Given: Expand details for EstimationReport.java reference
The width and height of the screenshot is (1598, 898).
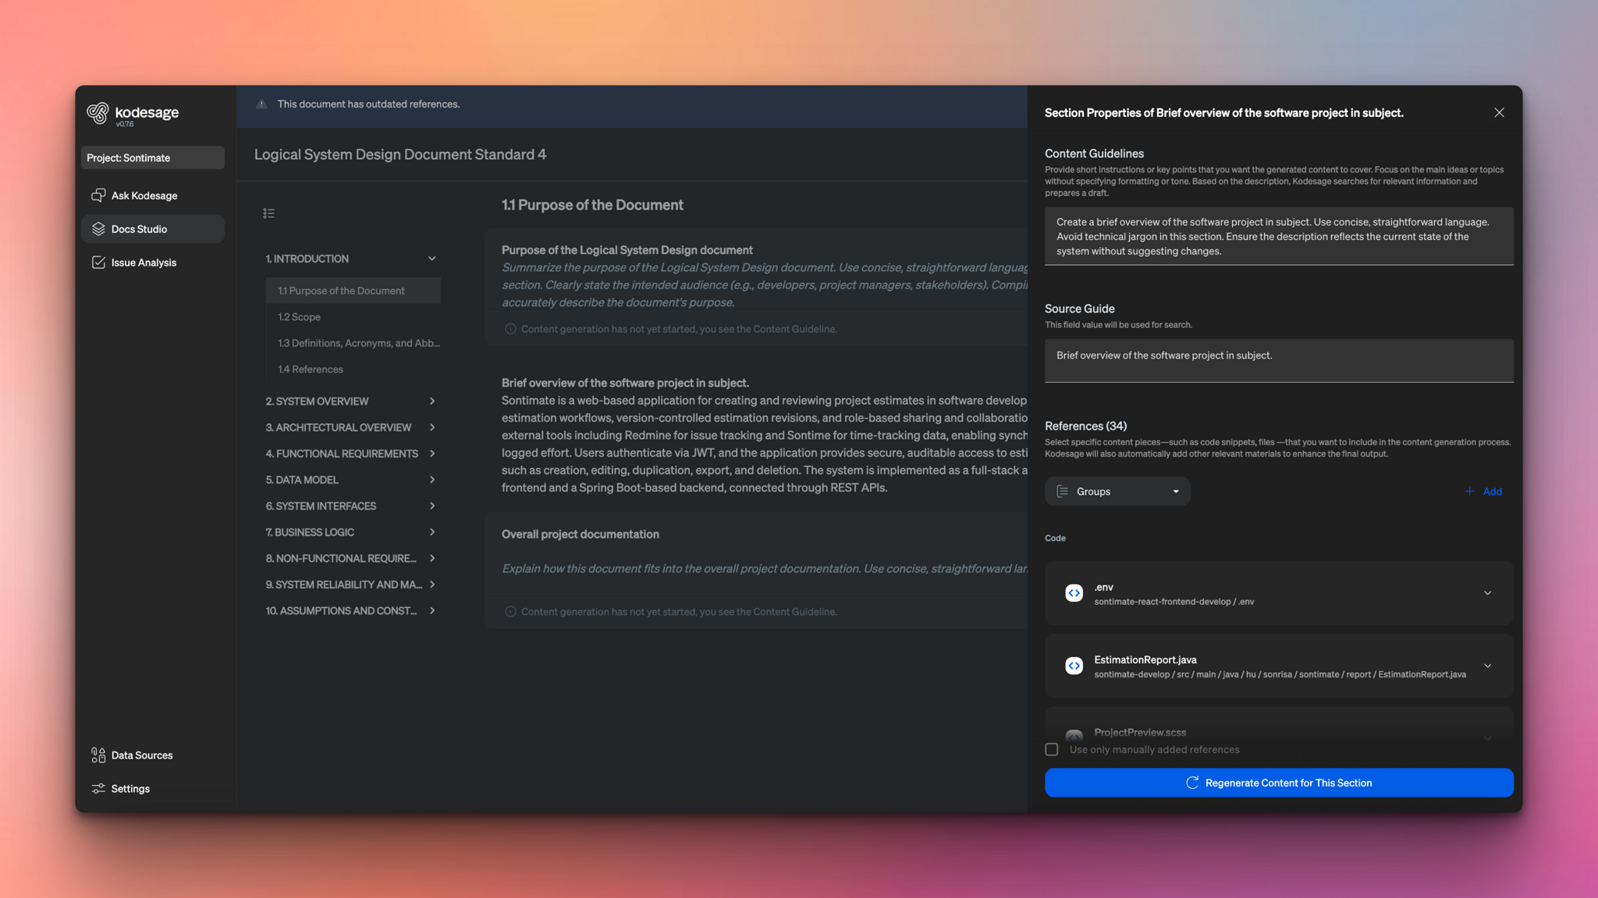Looking at the screenshot, I should (1488, 666).
